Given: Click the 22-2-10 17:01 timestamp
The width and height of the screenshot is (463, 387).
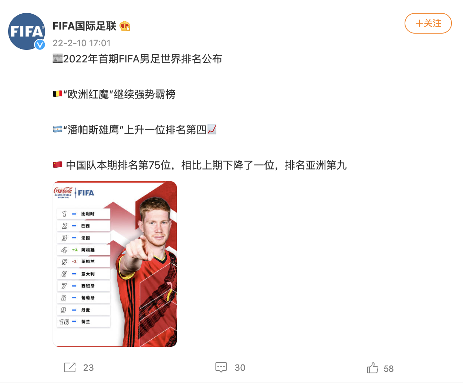Looking at the screenshot, I should coord(82,43).
